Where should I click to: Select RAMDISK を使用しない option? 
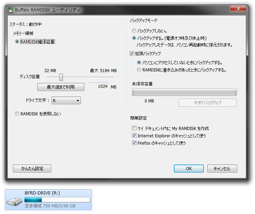click(x=17, y=114)
